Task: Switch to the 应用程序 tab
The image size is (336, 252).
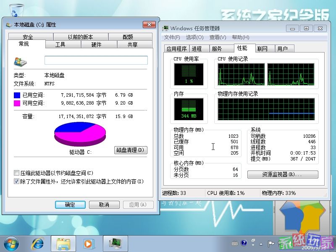Action: point(176,49)
